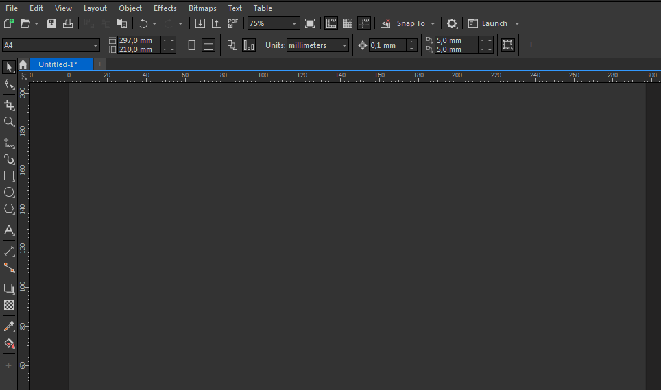
Task: Toggle the bleed area button
Action: pyautogui.click(x=508, y=45)
